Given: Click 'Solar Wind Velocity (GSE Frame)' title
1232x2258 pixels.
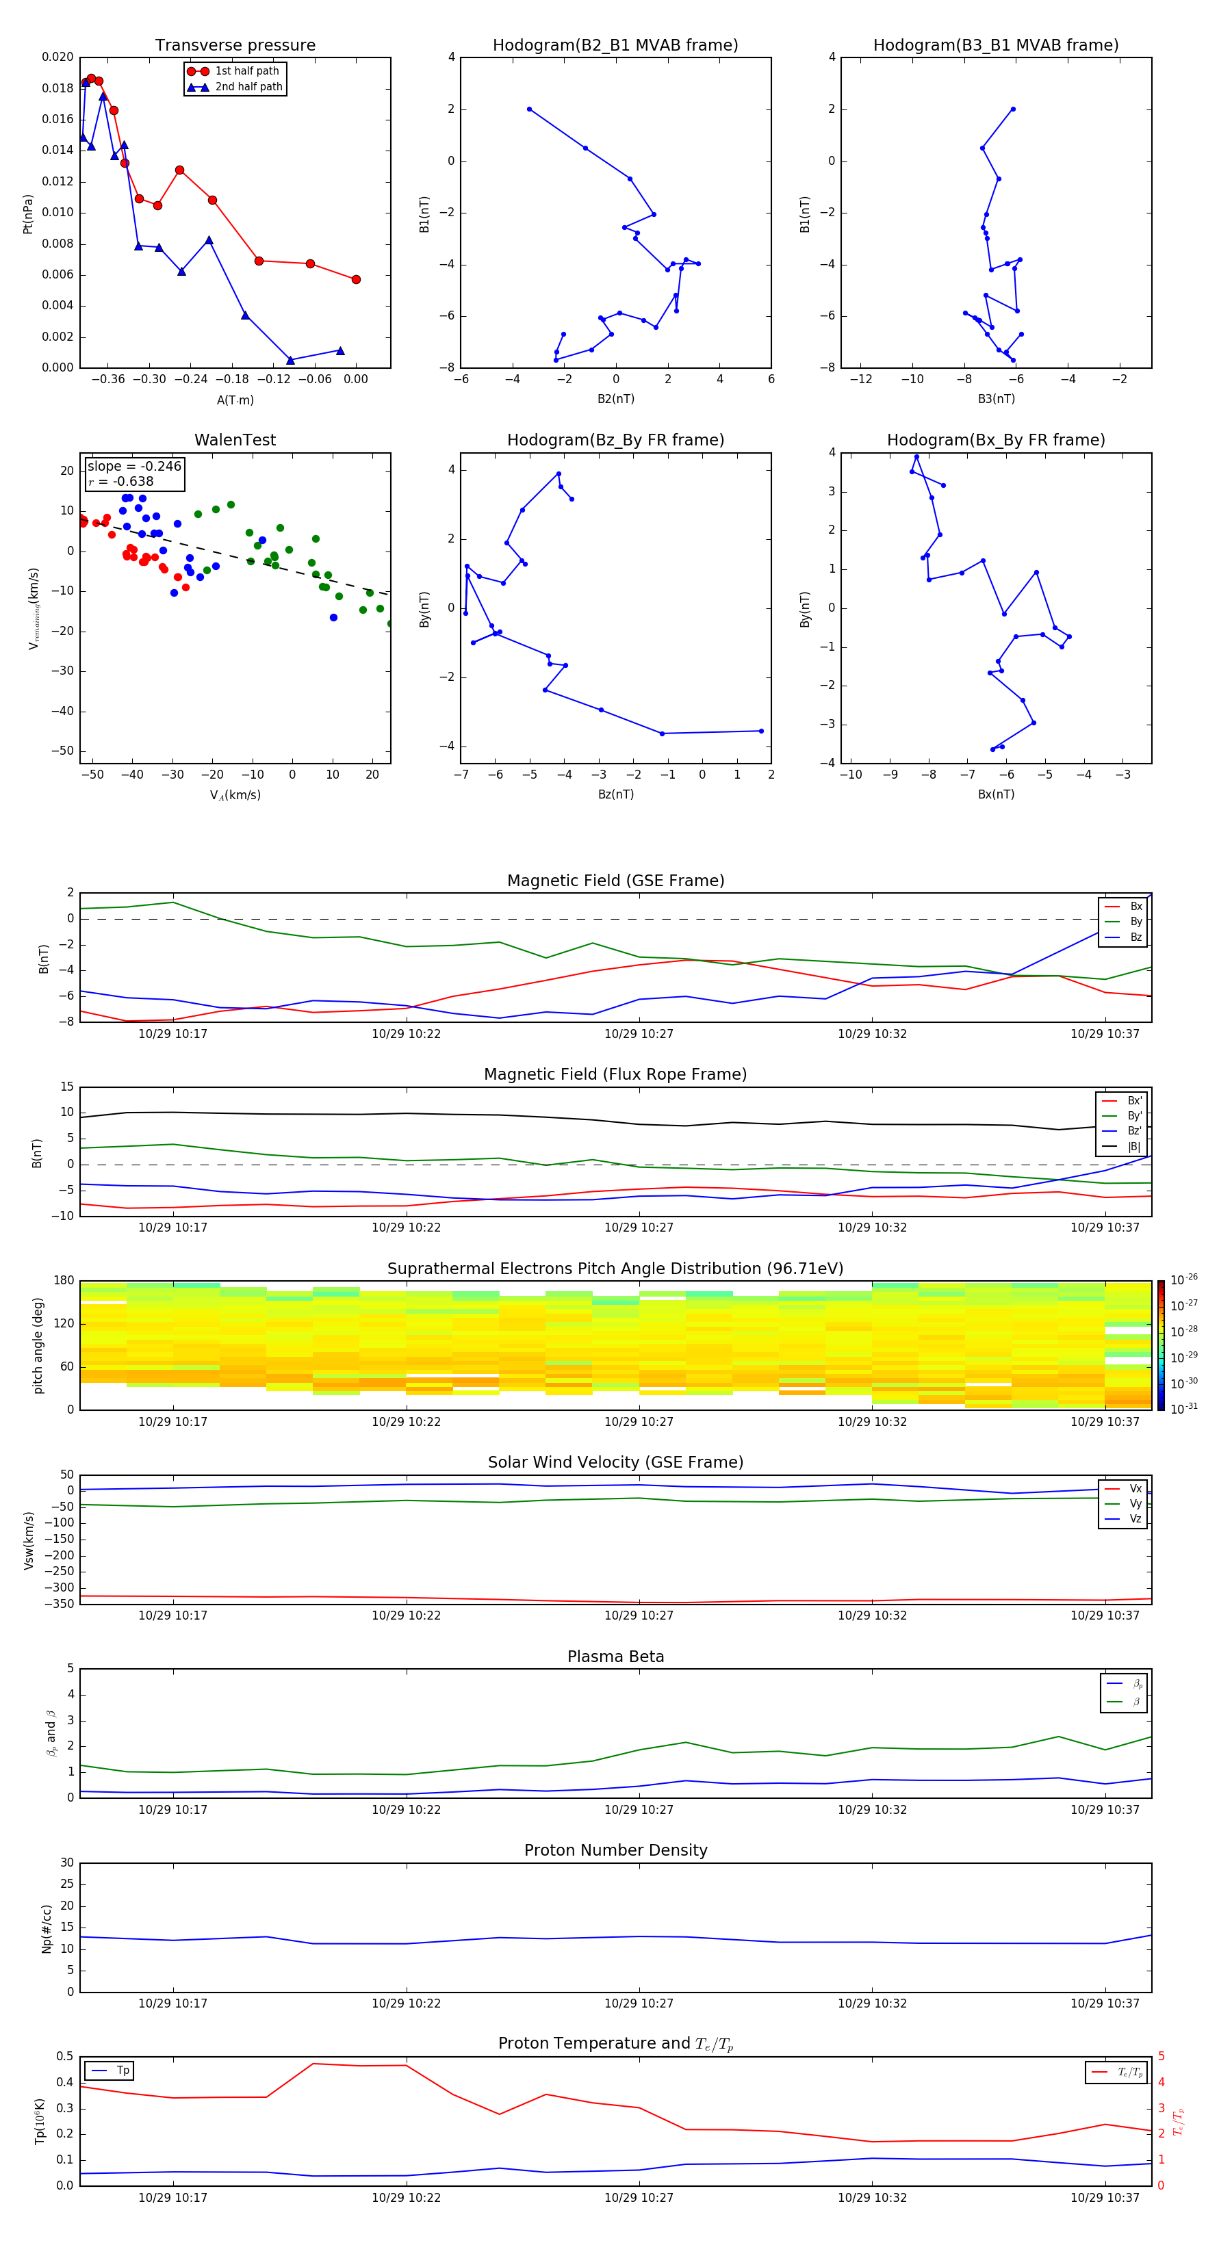Looking at the screenshot, I should tap(615, 1463).
